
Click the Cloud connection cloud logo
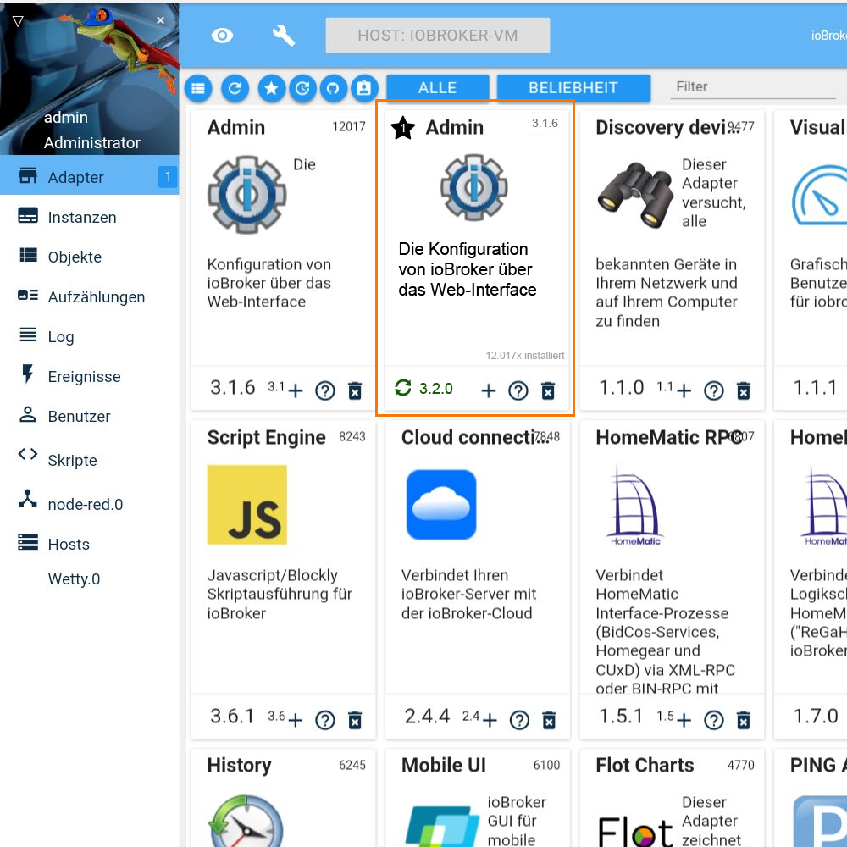441,505
